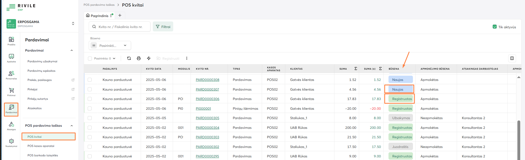Open the lightning quick actions icon
The image size is (525, 160).
(x=149, y=58)
